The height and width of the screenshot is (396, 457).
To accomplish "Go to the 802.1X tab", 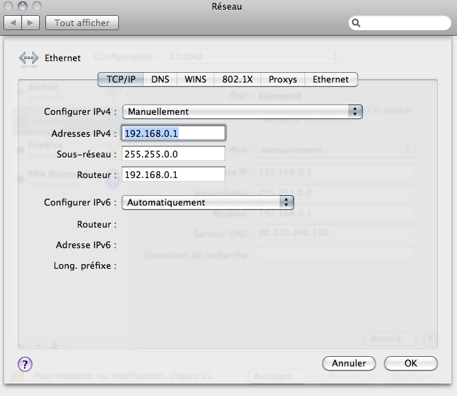I will 237,79.
